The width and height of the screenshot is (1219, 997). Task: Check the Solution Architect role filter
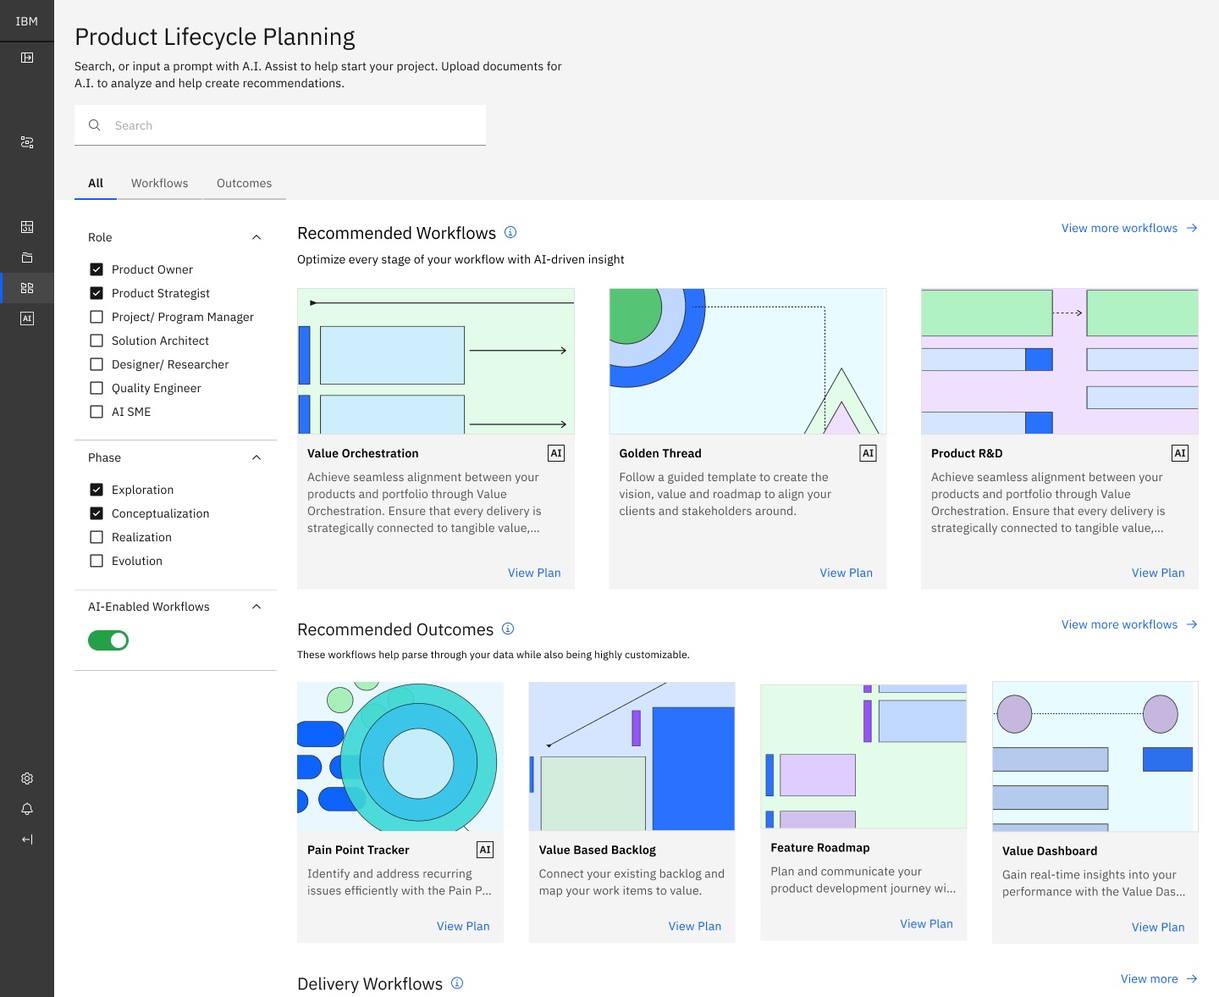point(96,341)
